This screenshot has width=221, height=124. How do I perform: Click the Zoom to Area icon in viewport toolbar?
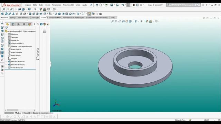click(x=116, y=21)
